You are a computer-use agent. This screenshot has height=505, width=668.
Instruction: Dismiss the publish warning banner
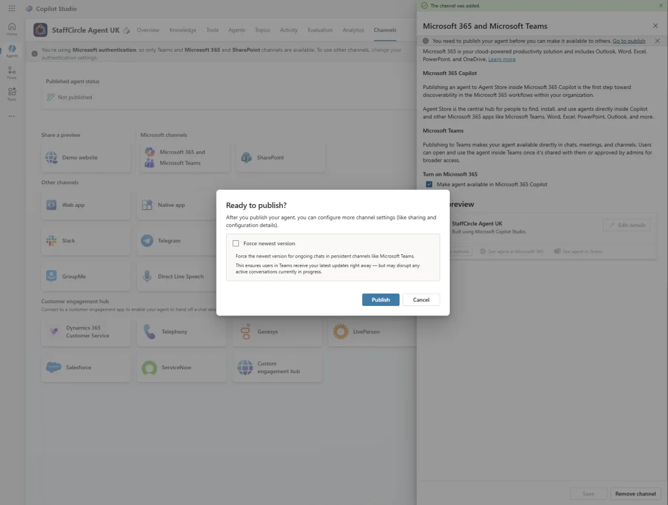657,41
